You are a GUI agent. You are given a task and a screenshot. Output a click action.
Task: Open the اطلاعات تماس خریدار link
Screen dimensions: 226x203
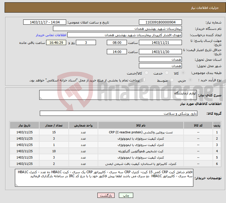(x=51, y=35)
